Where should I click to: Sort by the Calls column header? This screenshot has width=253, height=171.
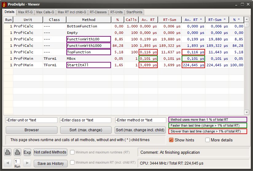coord(131,20)
